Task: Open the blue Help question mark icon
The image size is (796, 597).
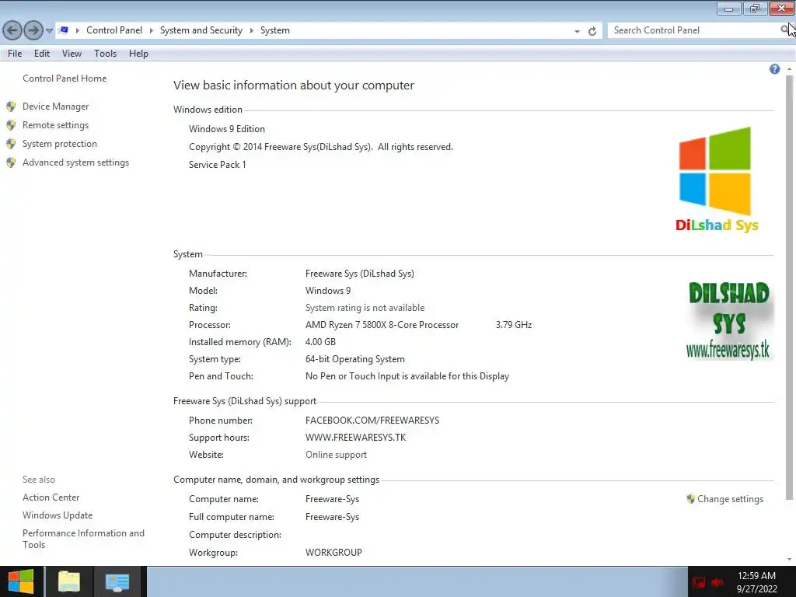Action: click(x=775, y=69)
